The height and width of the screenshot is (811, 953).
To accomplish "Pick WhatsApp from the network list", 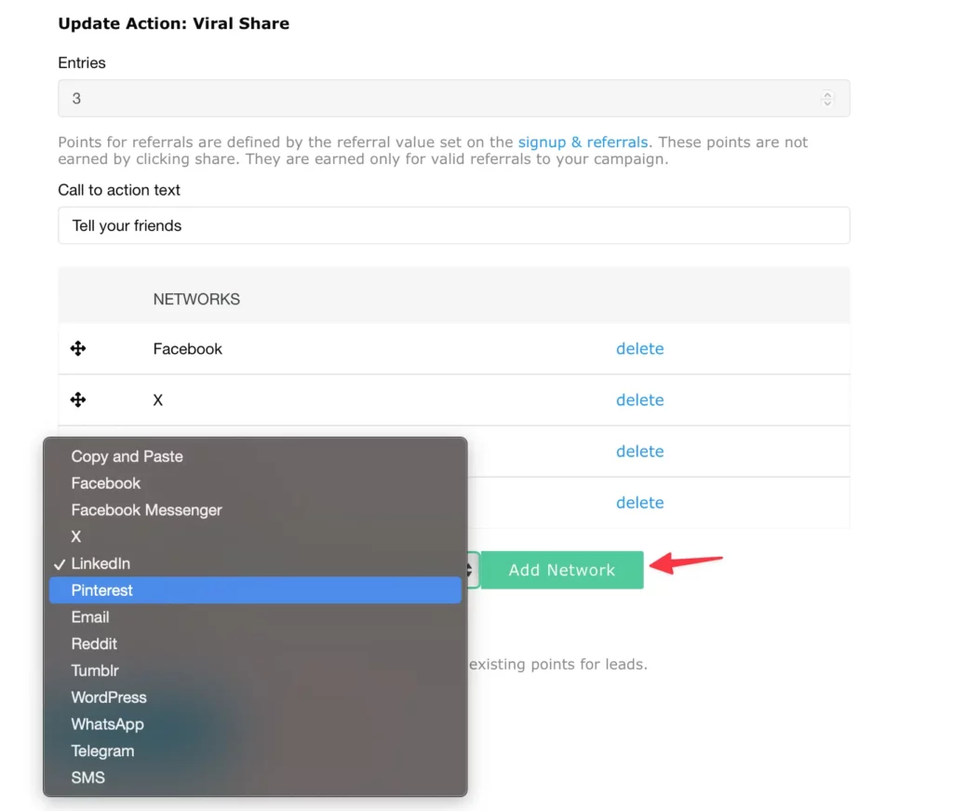I will [255, 723].
